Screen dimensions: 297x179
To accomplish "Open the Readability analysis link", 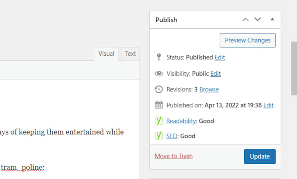I will point(181,121).
